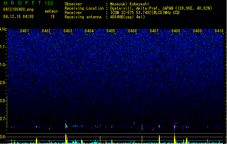
Task: Click the timestamp 04.12.10 04:00
Action: [x=18, y=17]
